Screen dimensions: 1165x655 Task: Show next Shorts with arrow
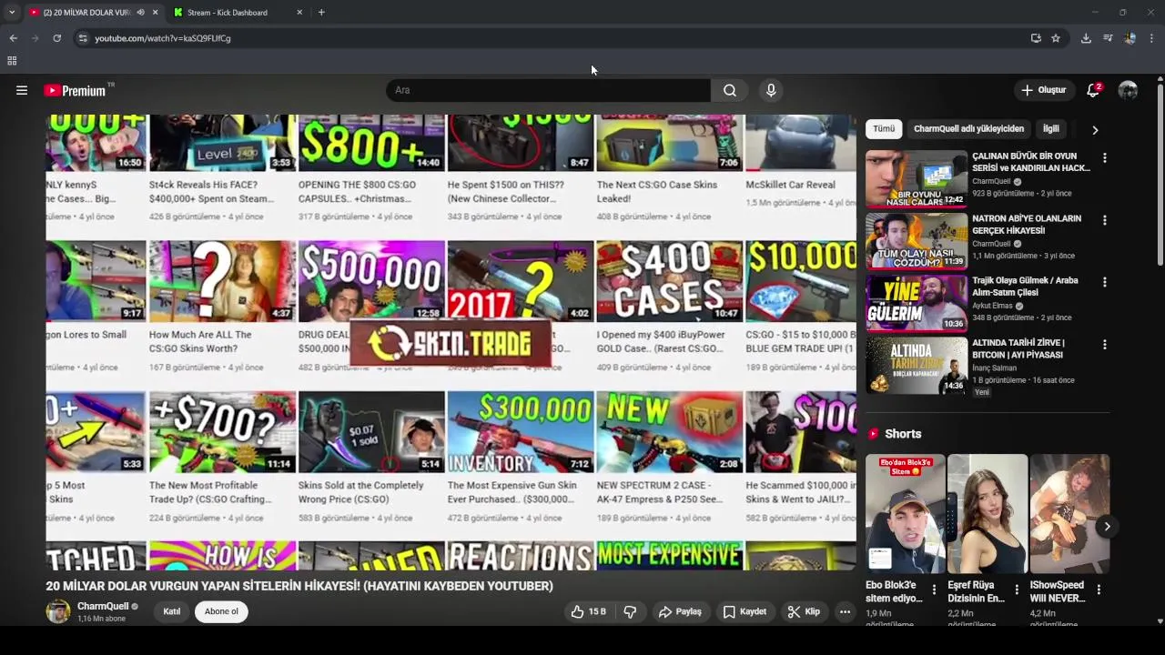[1107, 527]
